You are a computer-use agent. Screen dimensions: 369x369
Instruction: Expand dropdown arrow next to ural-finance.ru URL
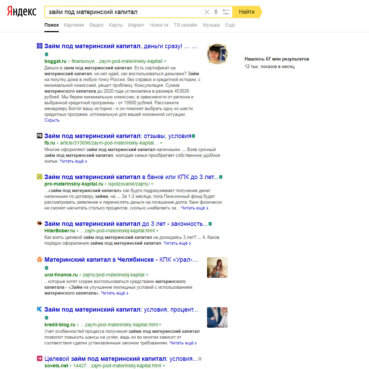147,275
